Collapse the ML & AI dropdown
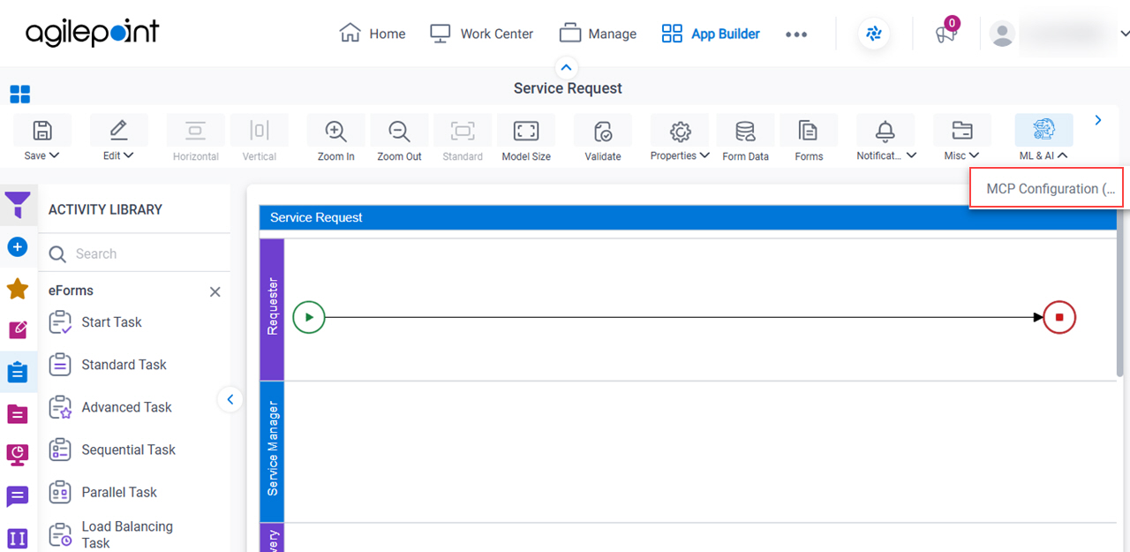Screen dimensions: 1130x552 click(x=1062, y=155)
